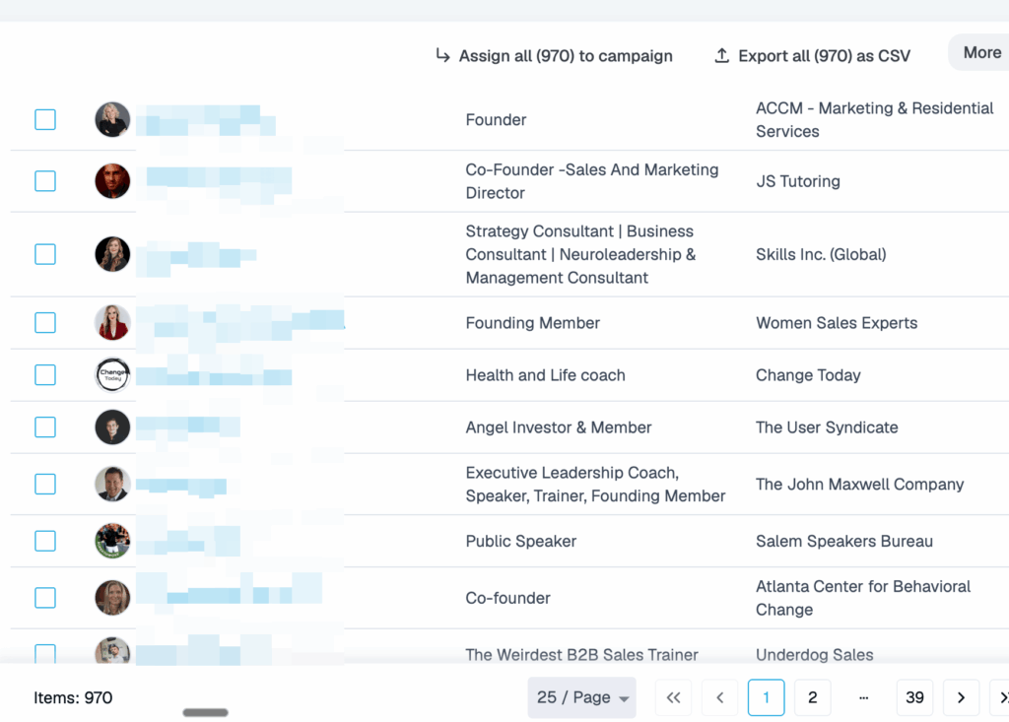Click the assign-to-campaign arrow icon
This screenshot has height=722, width=1009.
[442, 55]
